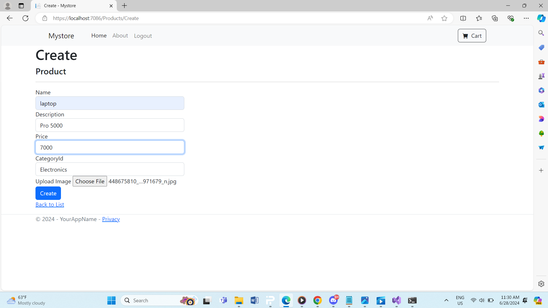Open Edge Settings and more menu
Image resolution: width=548 pixels, height=308 pixels.
(x=526, y=18)
